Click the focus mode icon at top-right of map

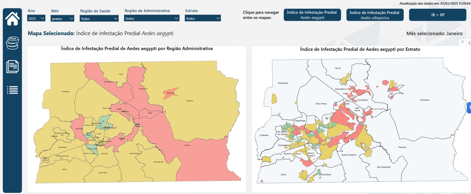coord(469,43)
